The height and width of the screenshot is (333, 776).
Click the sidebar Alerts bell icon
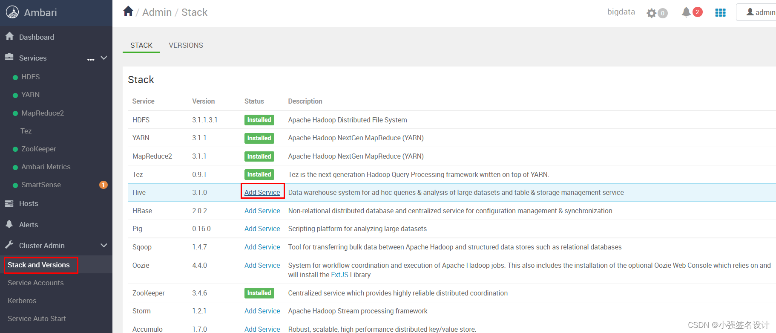coord(9,224)
